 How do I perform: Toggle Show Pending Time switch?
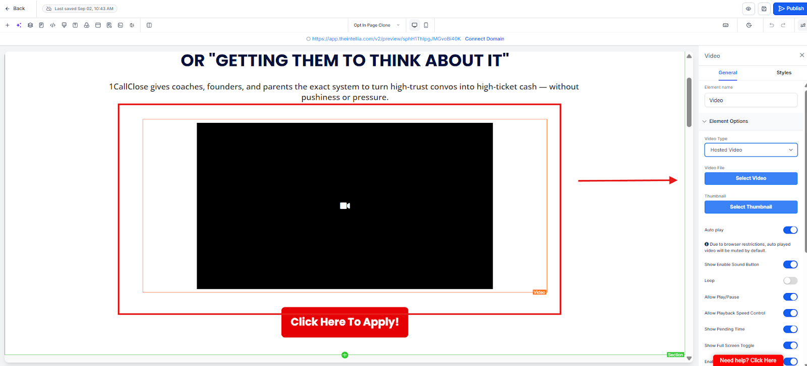[x=790, y=329]
